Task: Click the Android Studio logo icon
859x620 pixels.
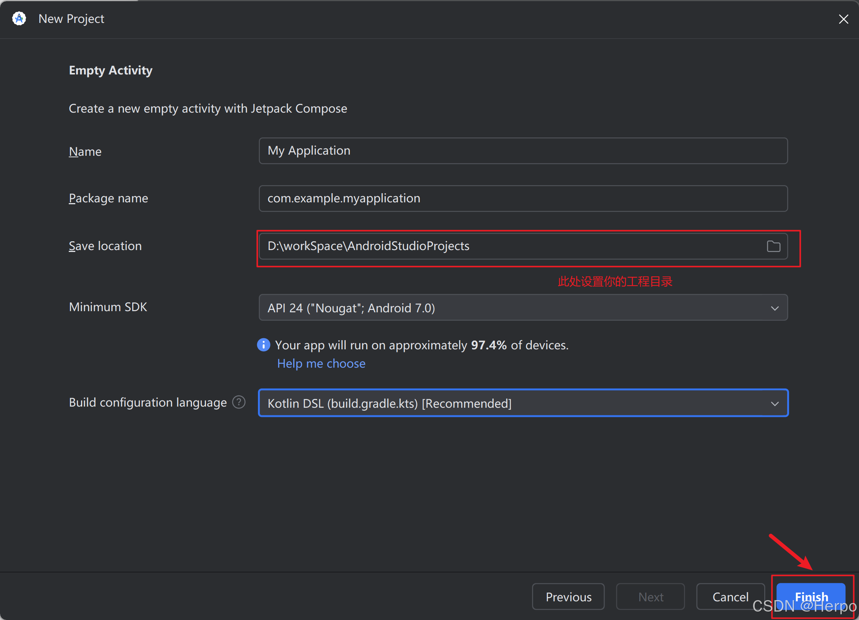Action: 19,18
